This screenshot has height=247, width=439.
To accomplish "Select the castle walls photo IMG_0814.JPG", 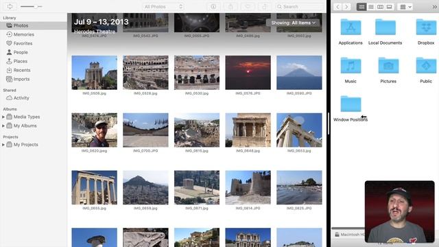I will 248,187.
